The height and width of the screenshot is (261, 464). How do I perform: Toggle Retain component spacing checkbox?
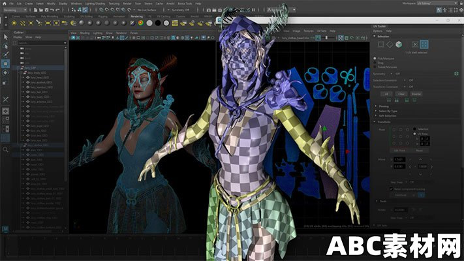(391, 189)
